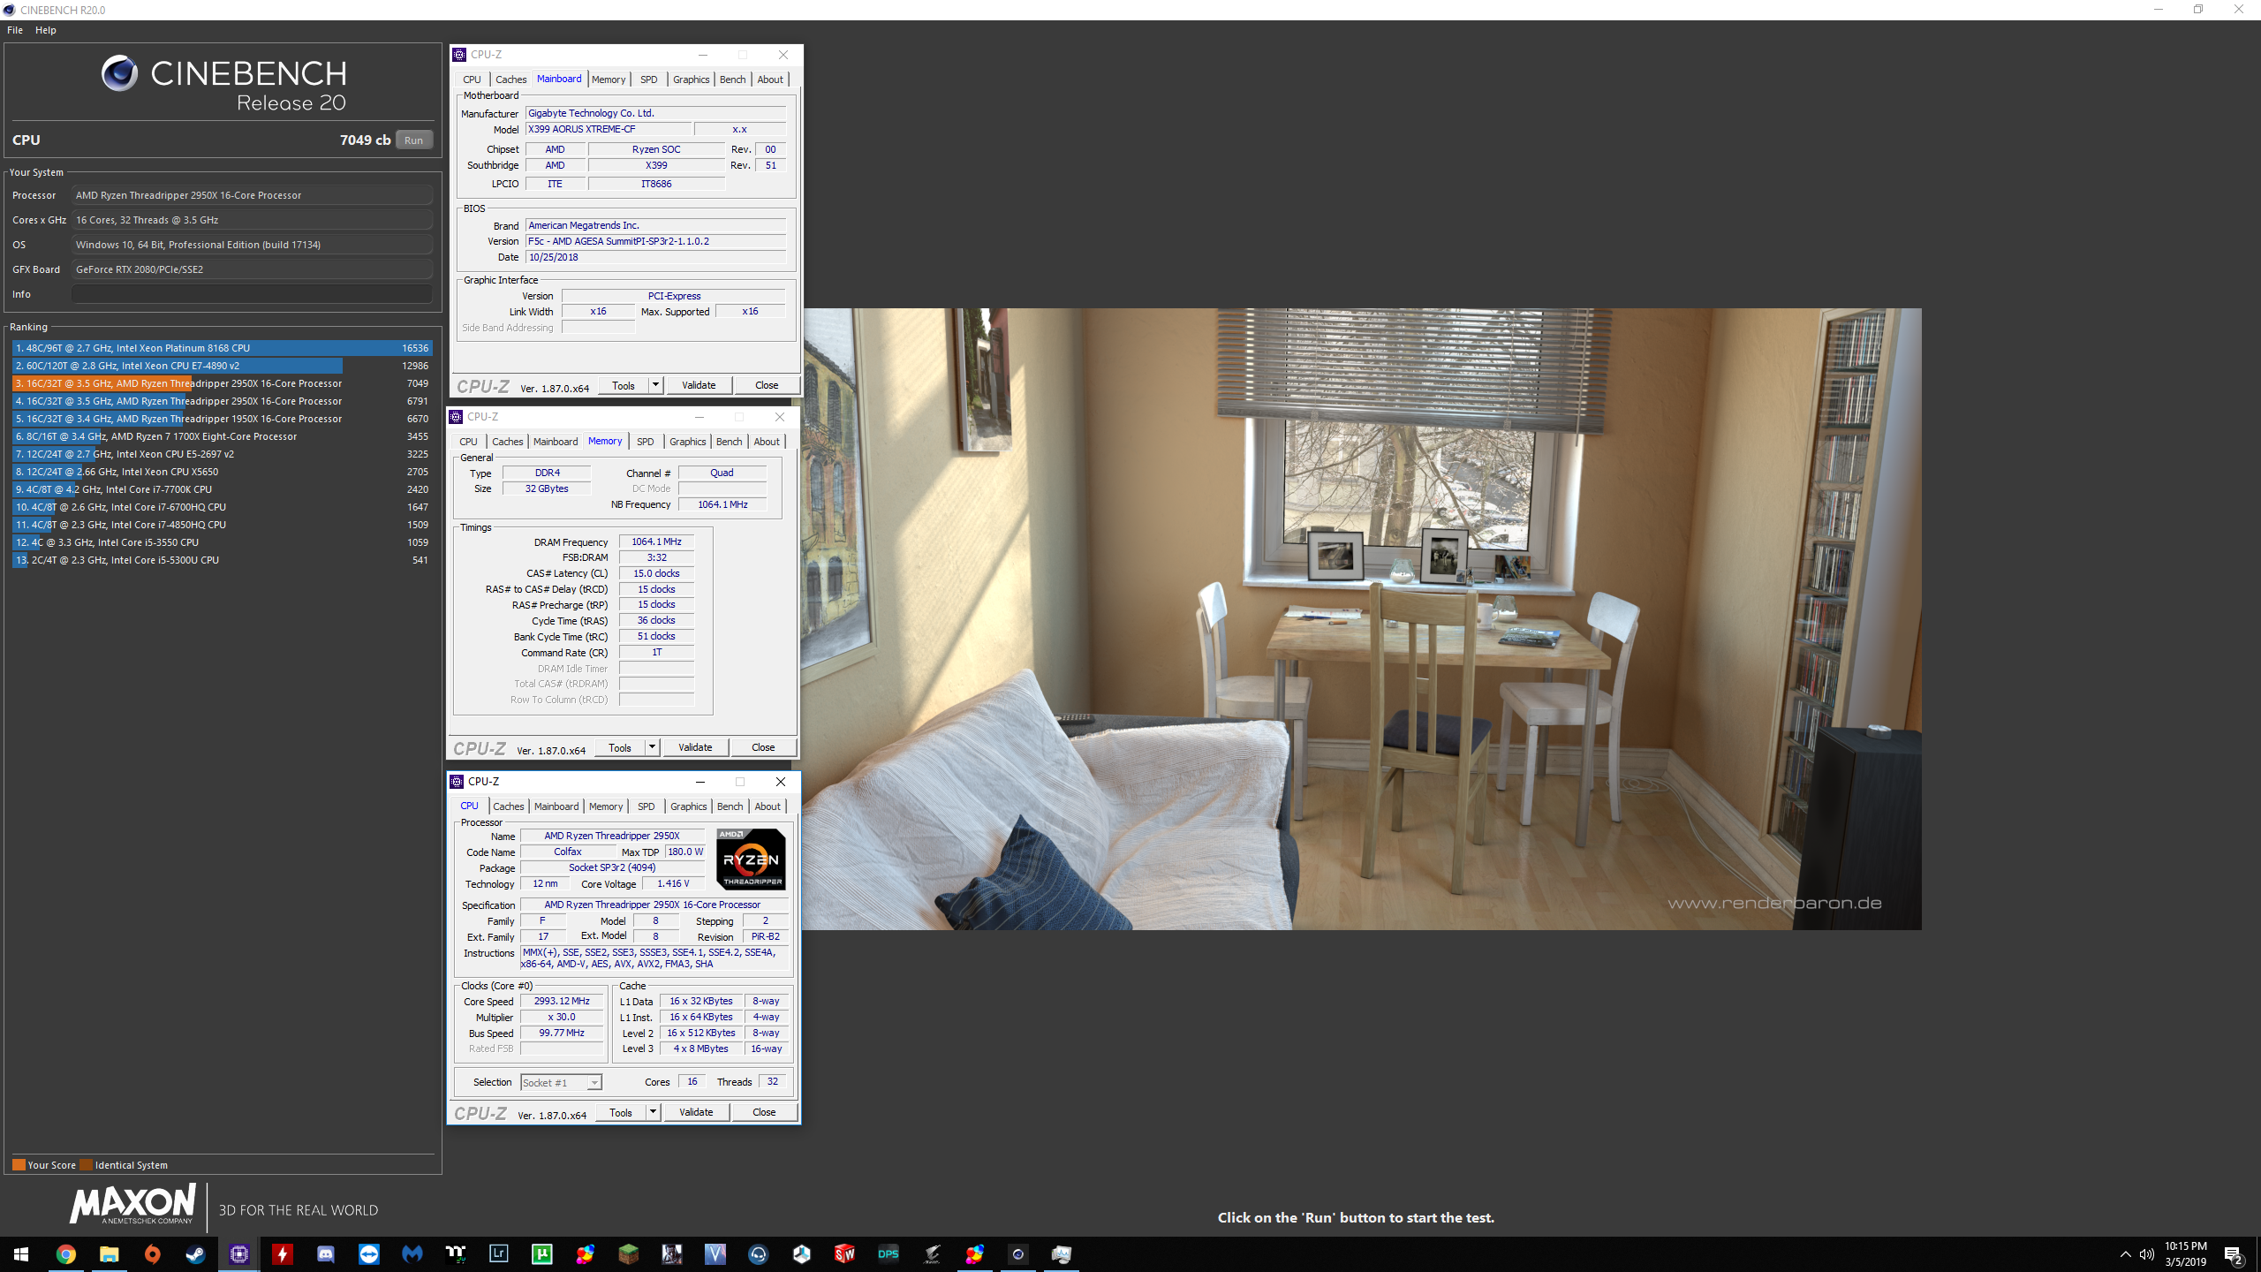Run the Cinebench CPU test
Image resolution: width=2261 pixels, height=1272 pixels.
point(413,140)
